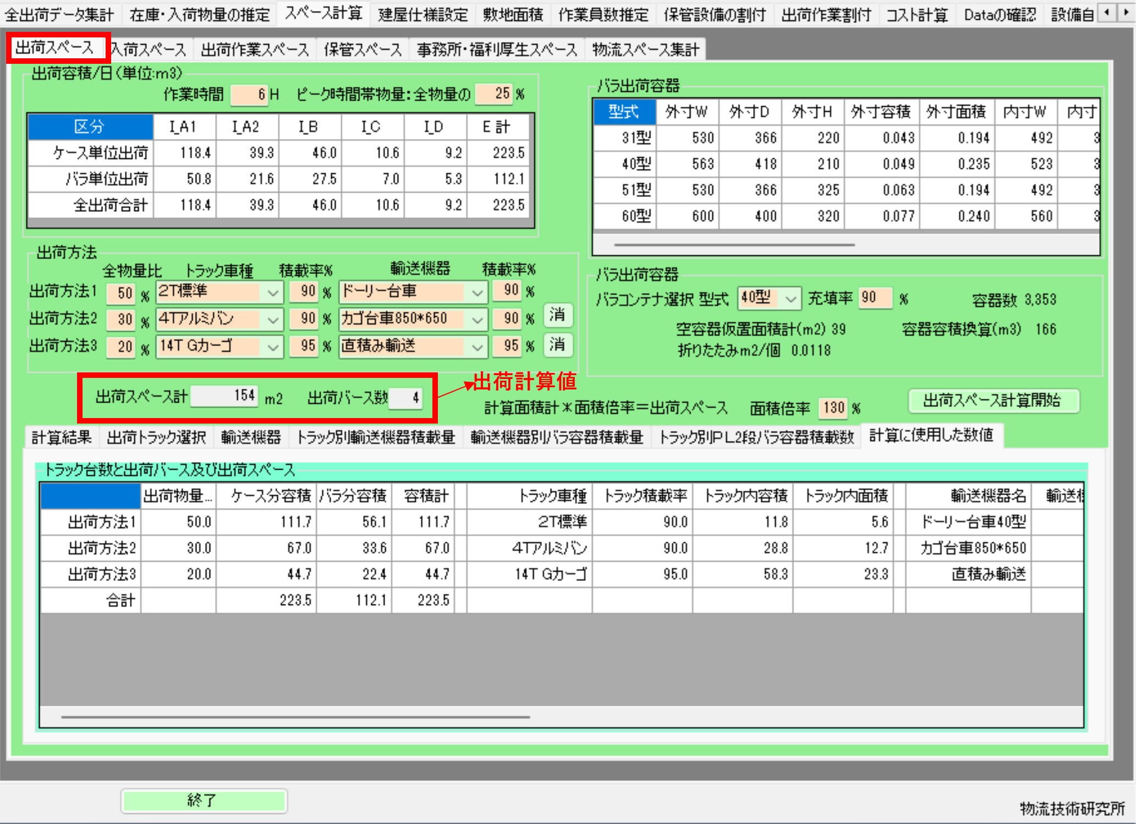Open 直積み輸送 equipment dropdown
This screenshot has height=824, width=1136.
pyautogui.click(x=477, y=347)
